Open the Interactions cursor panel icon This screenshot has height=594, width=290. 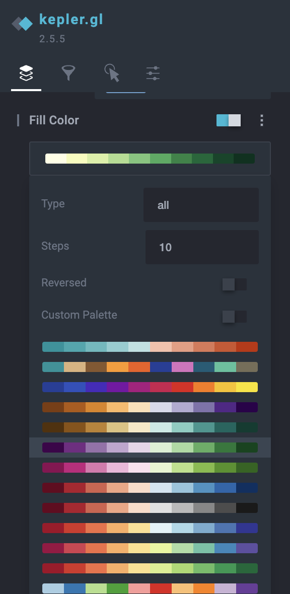coord(112,73)
